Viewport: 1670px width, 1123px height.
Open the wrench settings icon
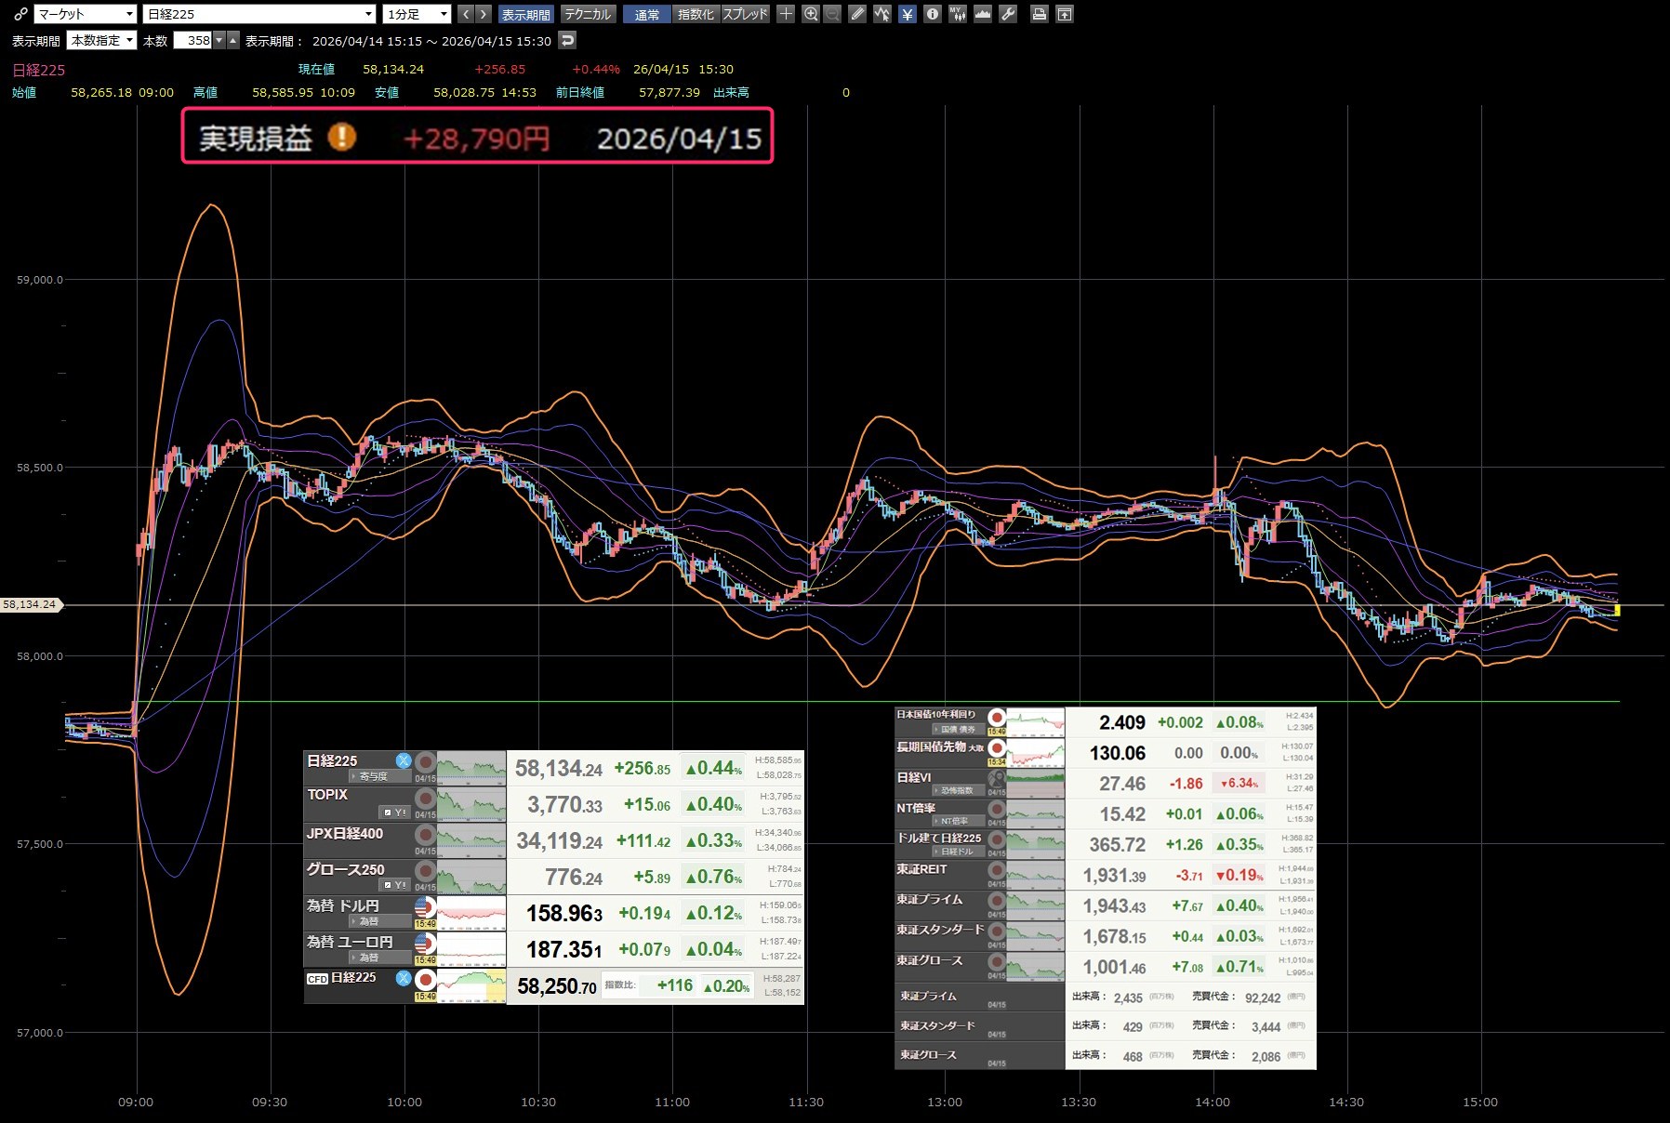coord(1008,14)
